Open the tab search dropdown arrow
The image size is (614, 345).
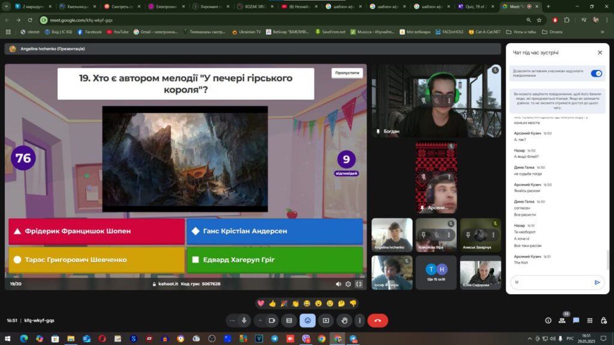coord(6,6)
